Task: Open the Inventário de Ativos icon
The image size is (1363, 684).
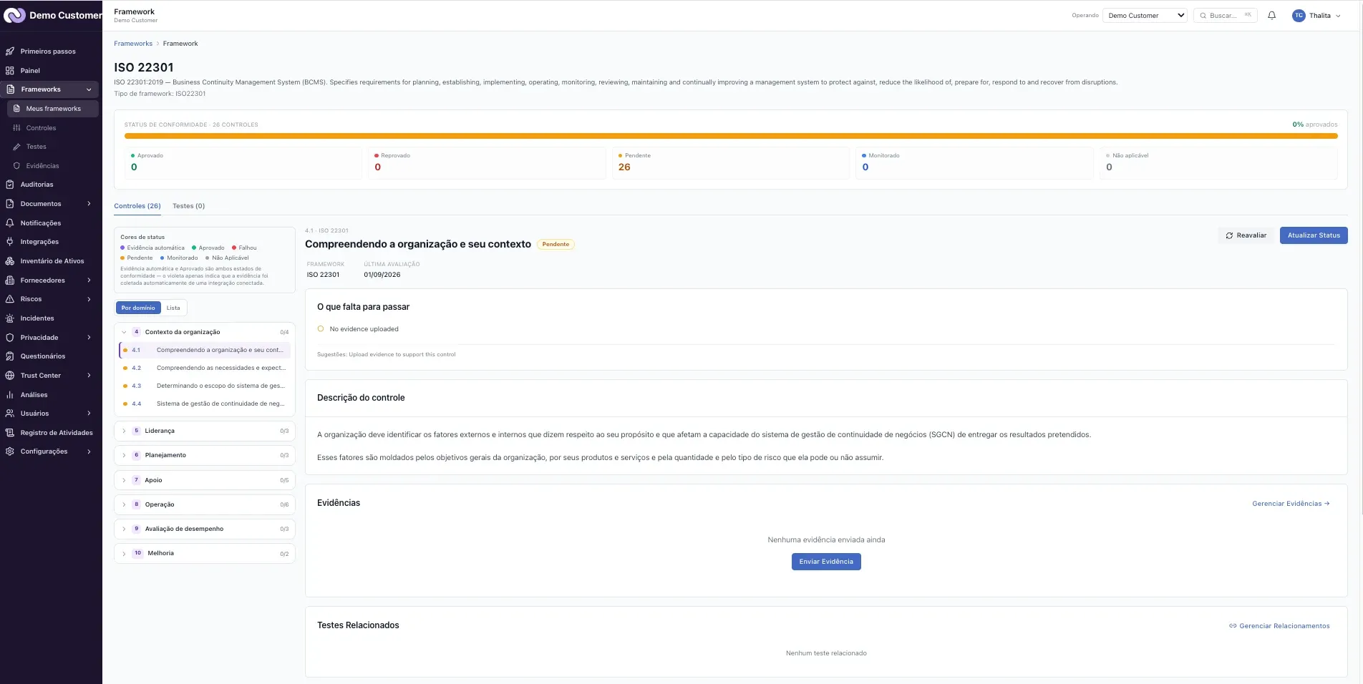Action: [x=10, y=261]
